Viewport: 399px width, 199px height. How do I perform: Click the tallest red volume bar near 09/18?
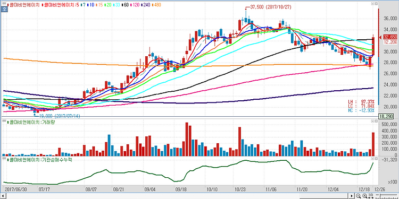pos(187,140)
